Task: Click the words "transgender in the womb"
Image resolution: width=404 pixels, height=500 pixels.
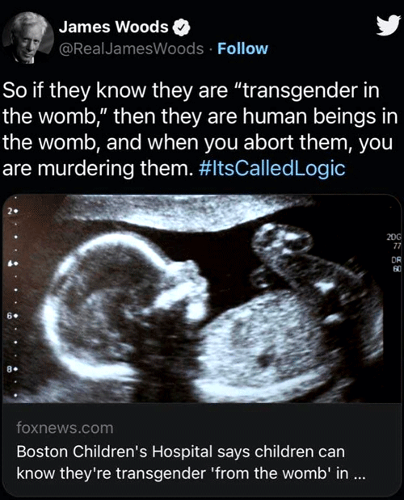Action: pos(191,103)
